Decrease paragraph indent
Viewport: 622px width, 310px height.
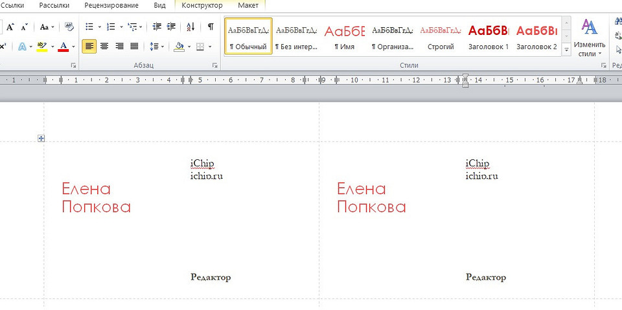click(x=157, y=27)
